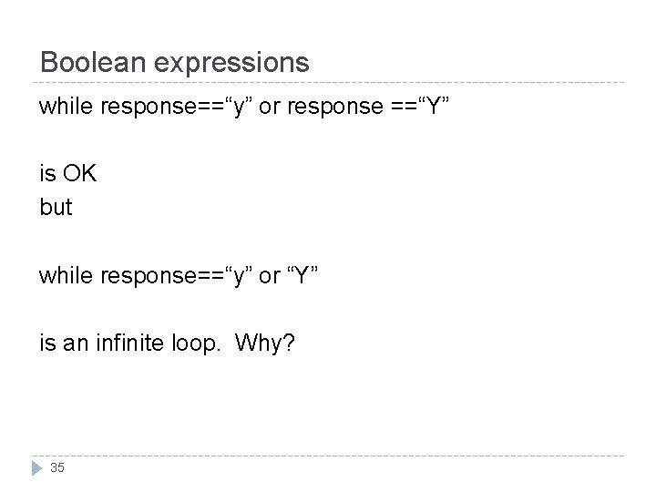This screenshot has width=656, height=492.
Task: Click the "Why?" question text
Action: point(265,343)
